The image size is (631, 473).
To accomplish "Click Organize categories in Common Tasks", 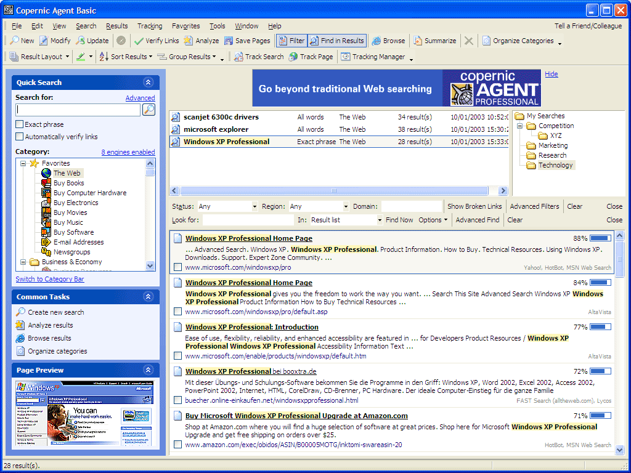I will tap(57, 350).
